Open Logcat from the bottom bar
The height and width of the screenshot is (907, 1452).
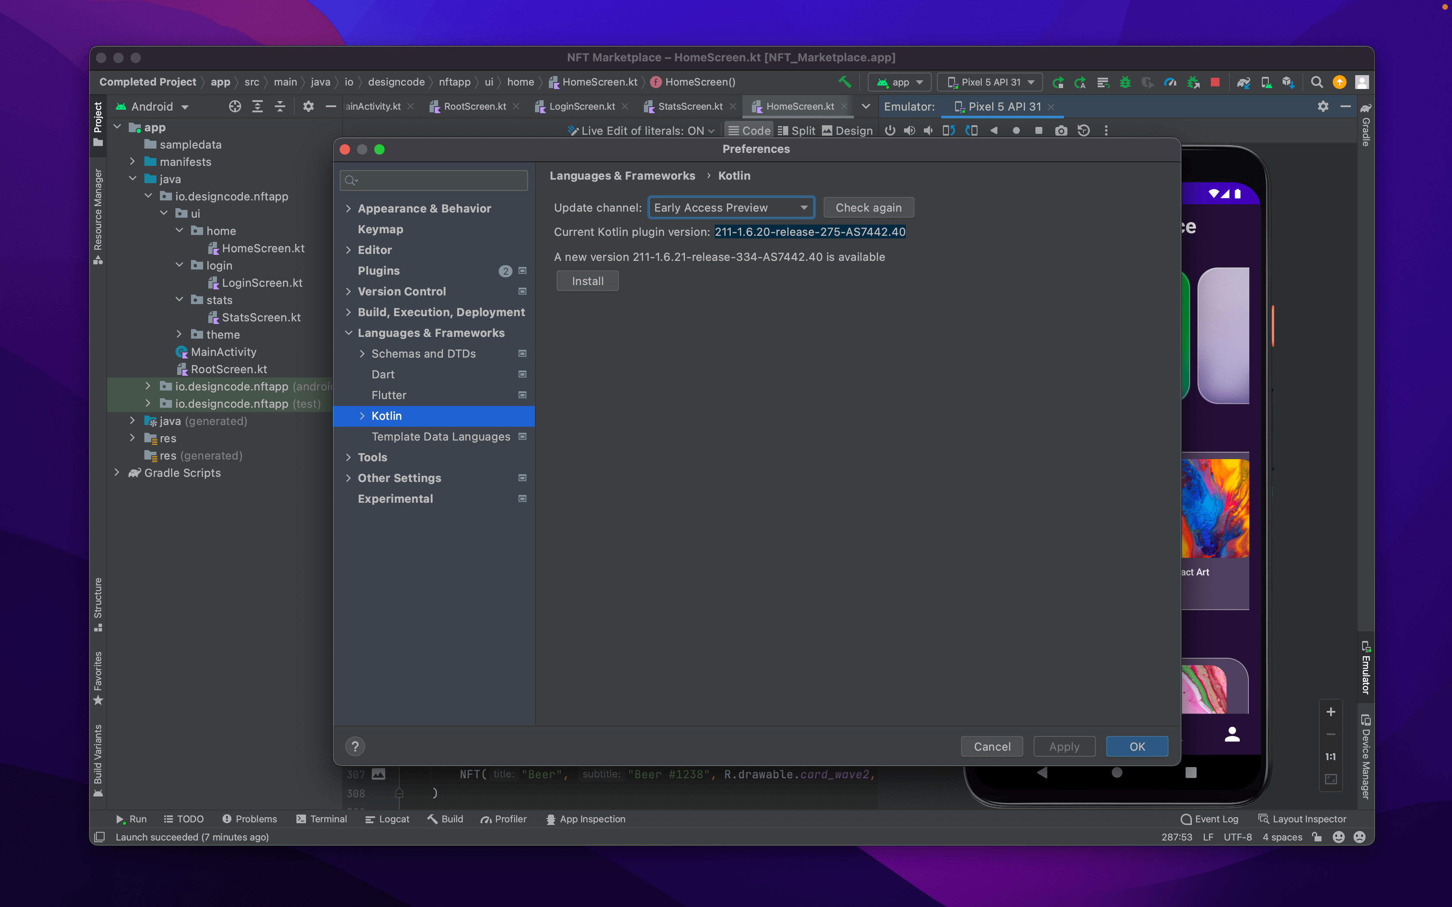[x=388, y=819]
